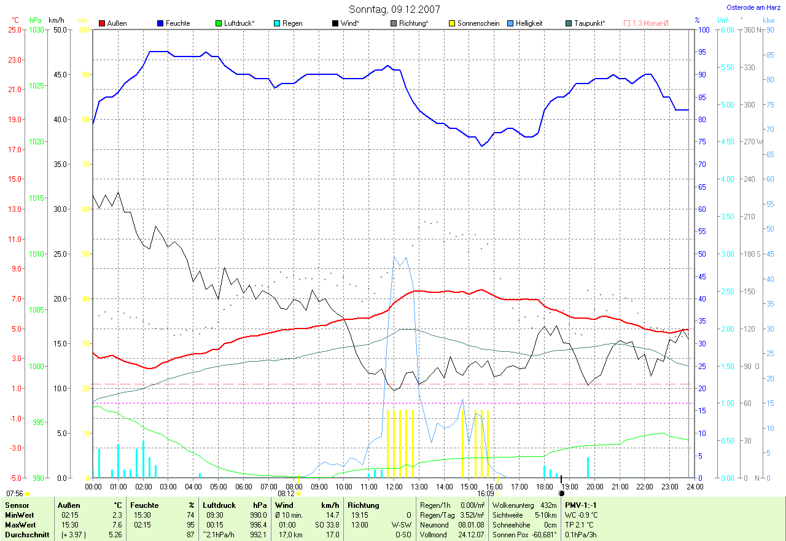Click the black Wind legend square

point(335,23)
